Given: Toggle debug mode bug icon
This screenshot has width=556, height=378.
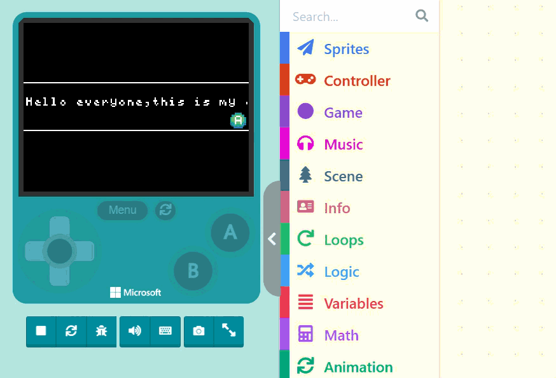Looking at the screenshot, I should [x=101, y=331].
